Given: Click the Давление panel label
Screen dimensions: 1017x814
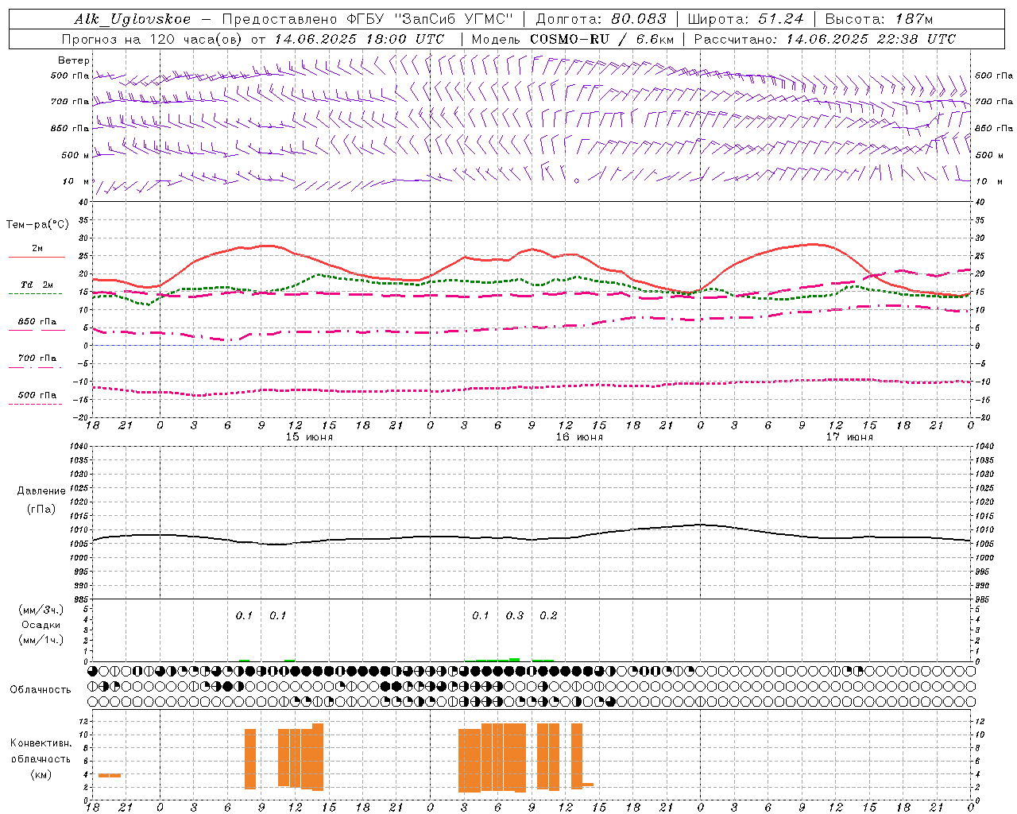Looking at the screenshot, I should (41, 491).
